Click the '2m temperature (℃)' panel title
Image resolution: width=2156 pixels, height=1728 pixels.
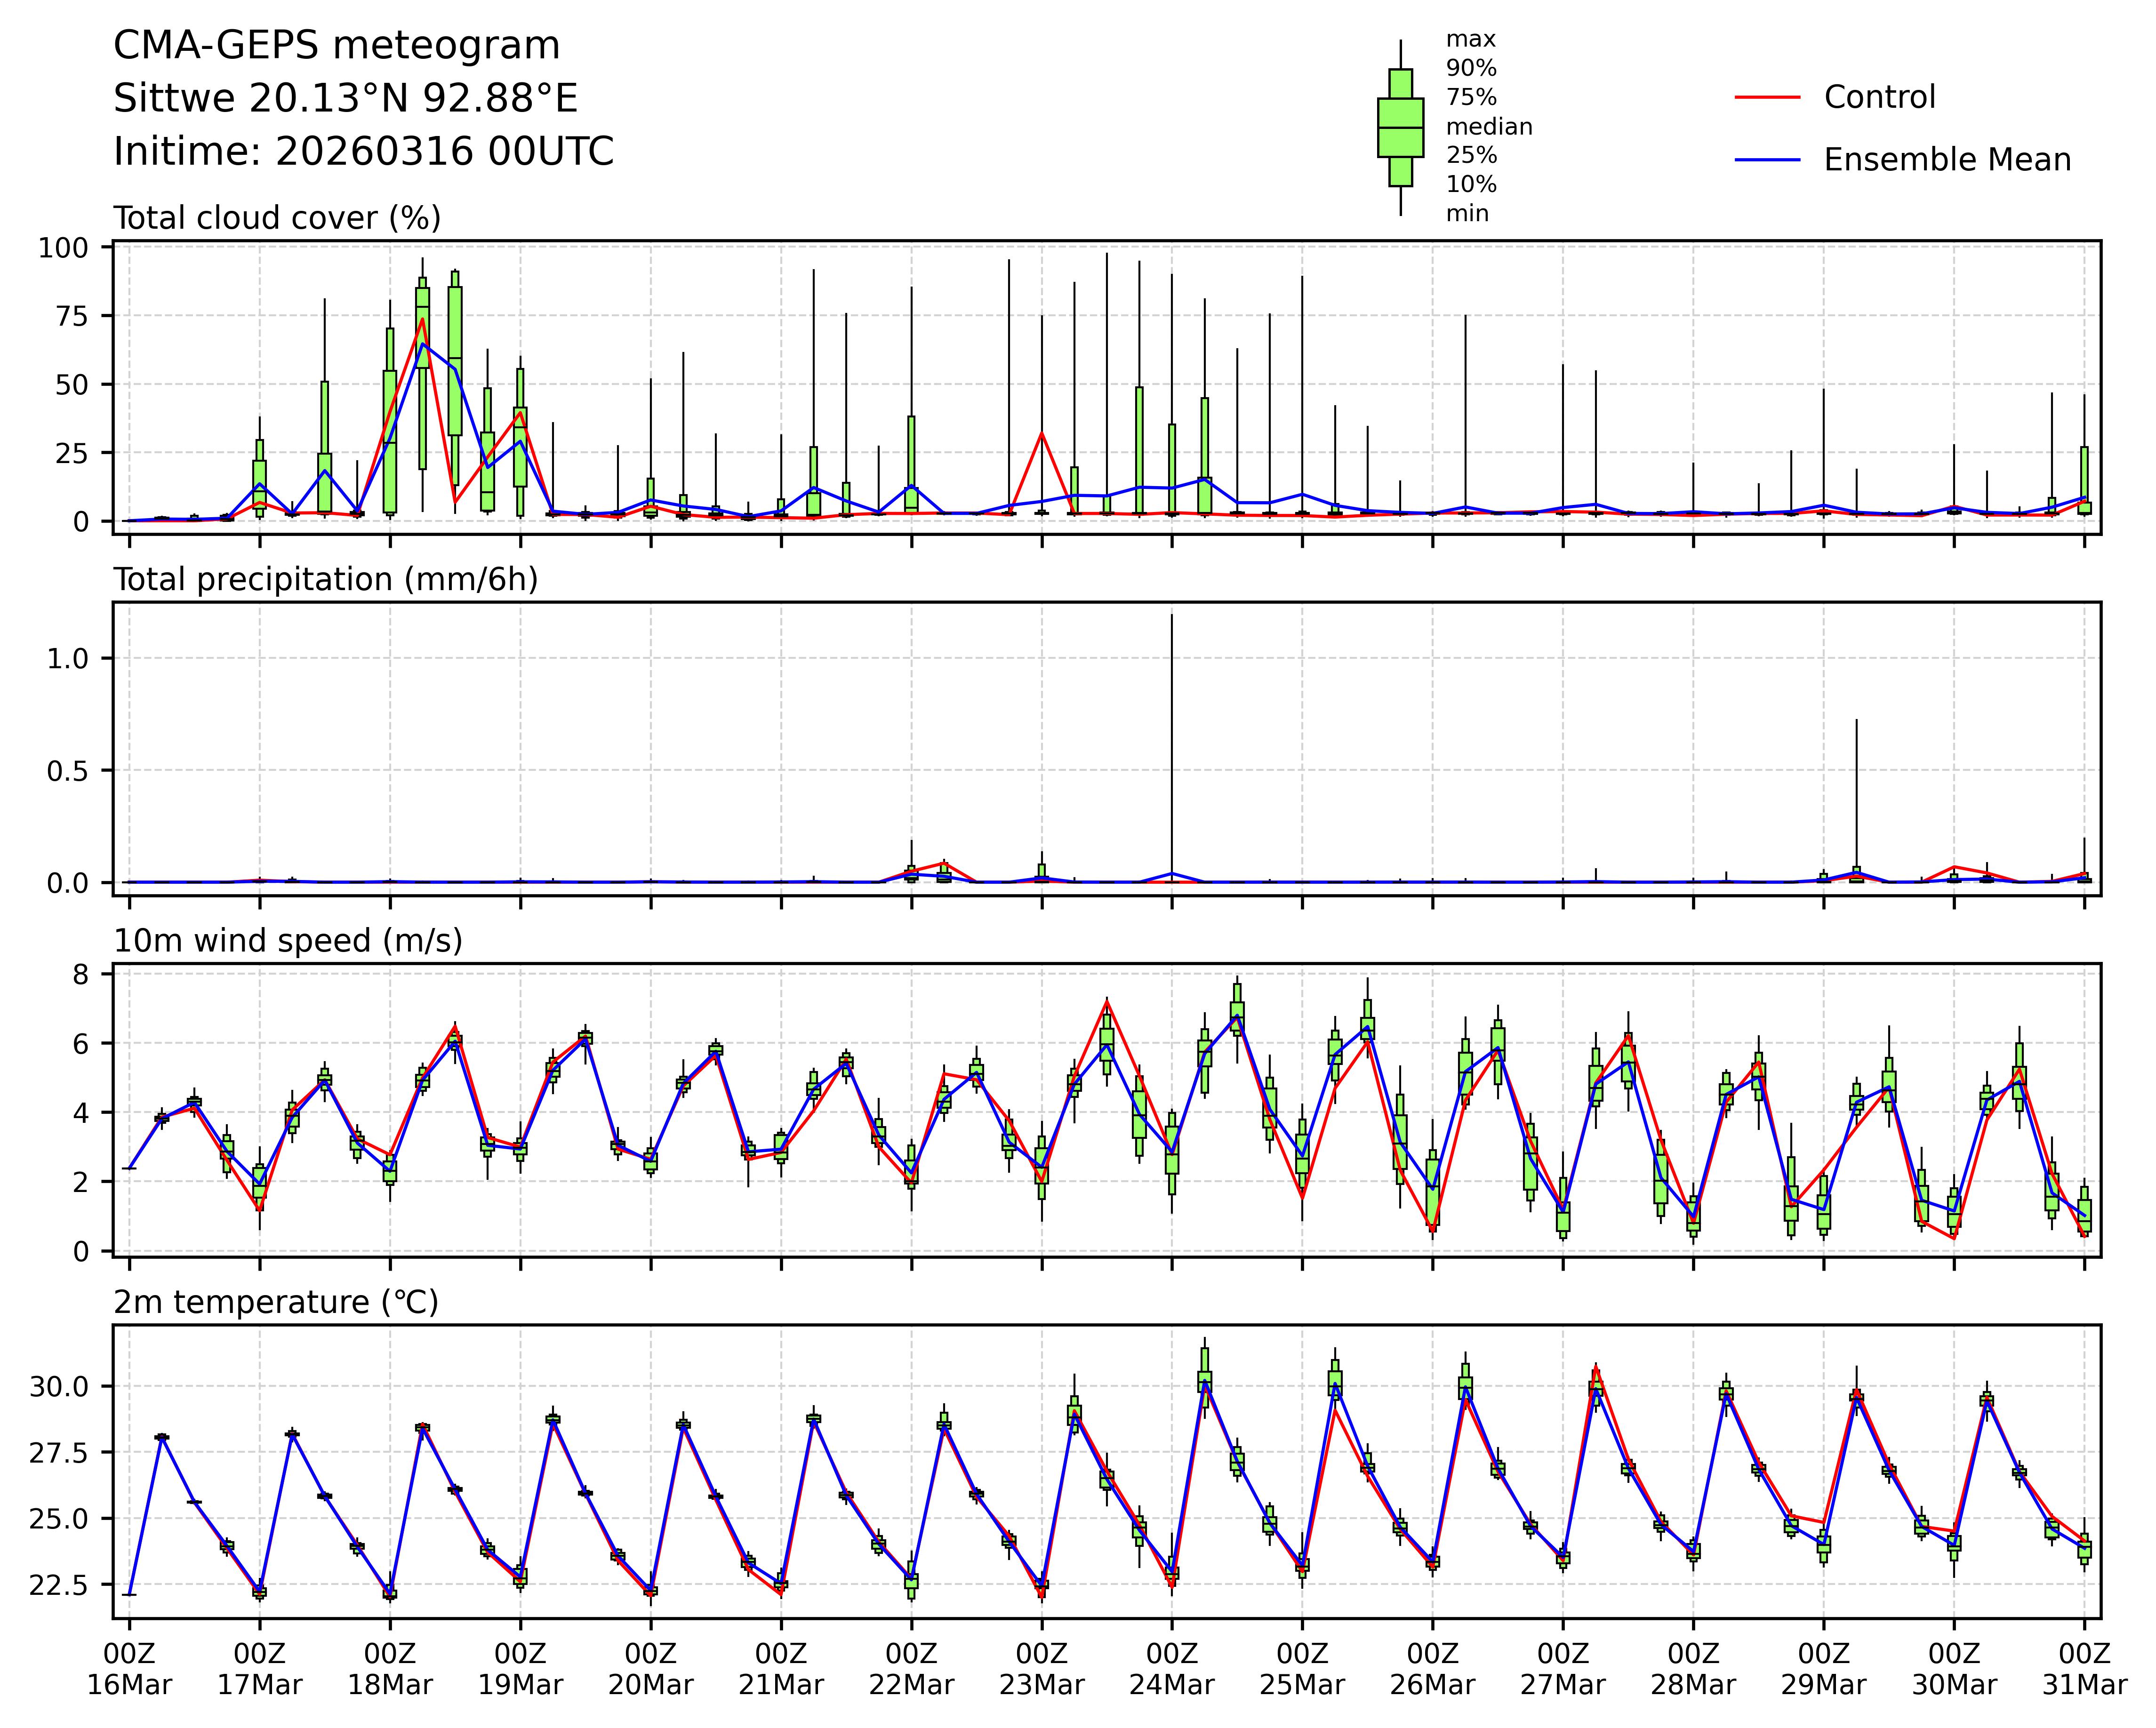(276, 1303)
